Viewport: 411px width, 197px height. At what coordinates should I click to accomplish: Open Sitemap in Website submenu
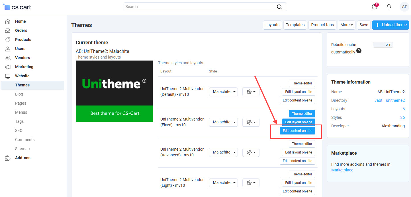click(x=22, y=149)
